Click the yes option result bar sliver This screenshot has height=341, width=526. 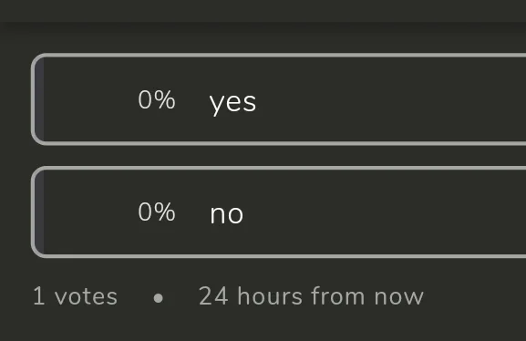coord(39,99)
